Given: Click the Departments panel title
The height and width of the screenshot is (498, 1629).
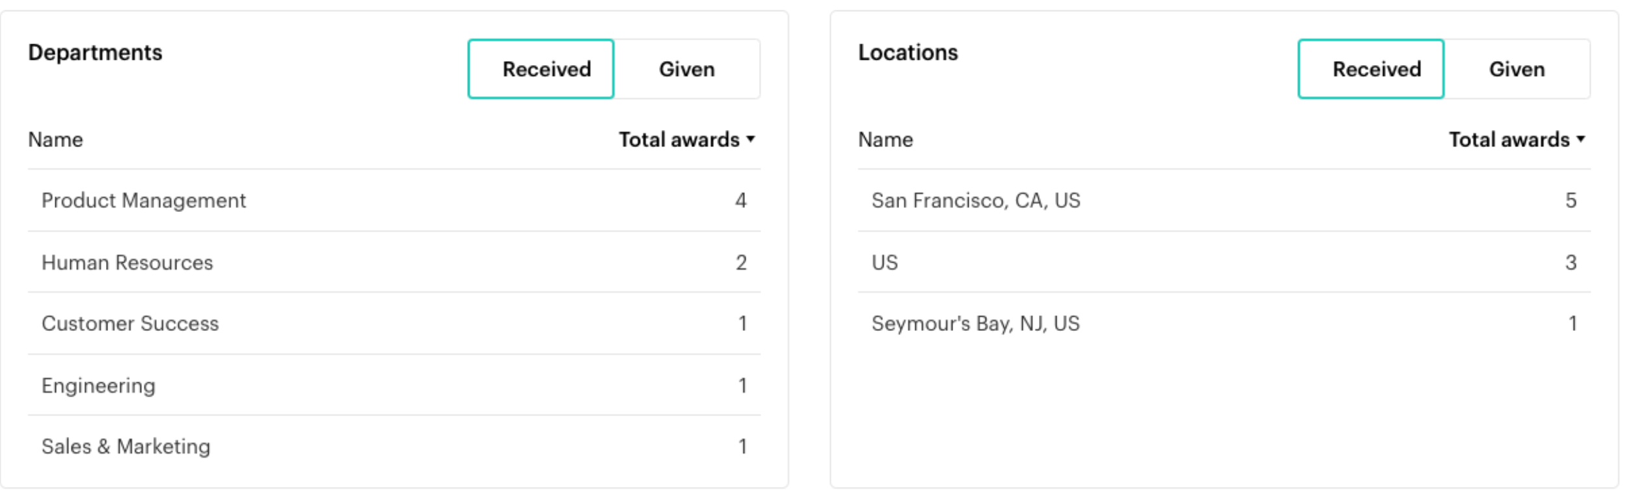Looking at the screenshot, I should 95,53.
